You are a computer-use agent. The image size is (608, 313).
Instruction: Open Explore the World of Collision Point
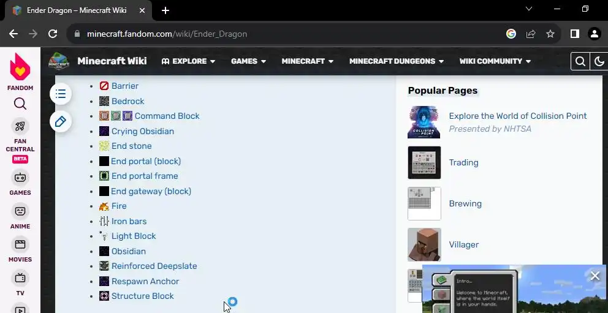518,116
